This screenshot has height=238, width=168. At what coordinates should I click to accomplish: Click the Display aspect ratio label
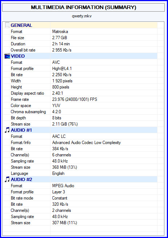(x=28, y=93)
